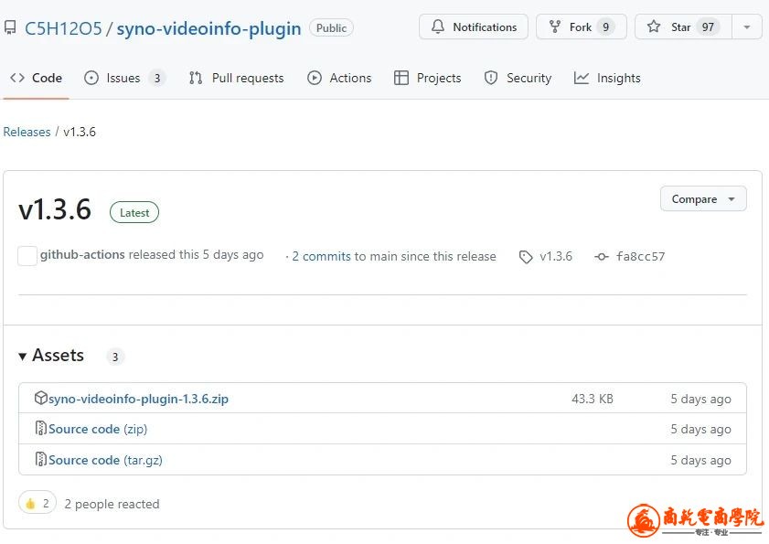The height and width of the screenshot is (544, 769).
Task: Download Source code (tar.gz)
Action: click(x=105, y=460)
